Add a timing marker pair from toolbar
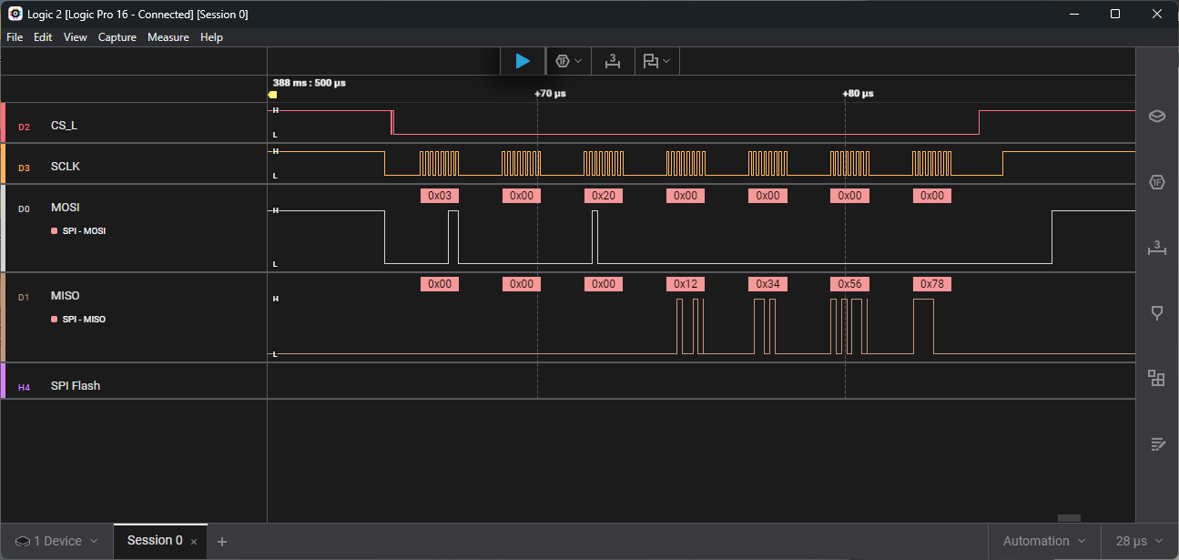The width and height of the screenshot is (1179, 560). [x=613, y=61]
